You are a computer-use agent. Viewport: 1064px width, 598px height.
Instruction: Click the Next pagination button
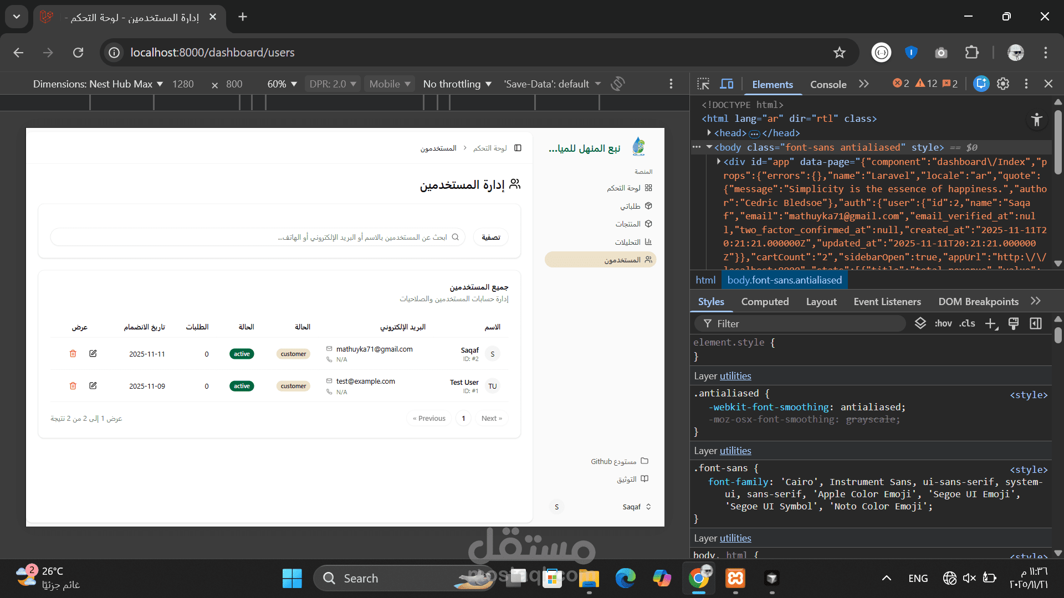[x=492, y=419]
